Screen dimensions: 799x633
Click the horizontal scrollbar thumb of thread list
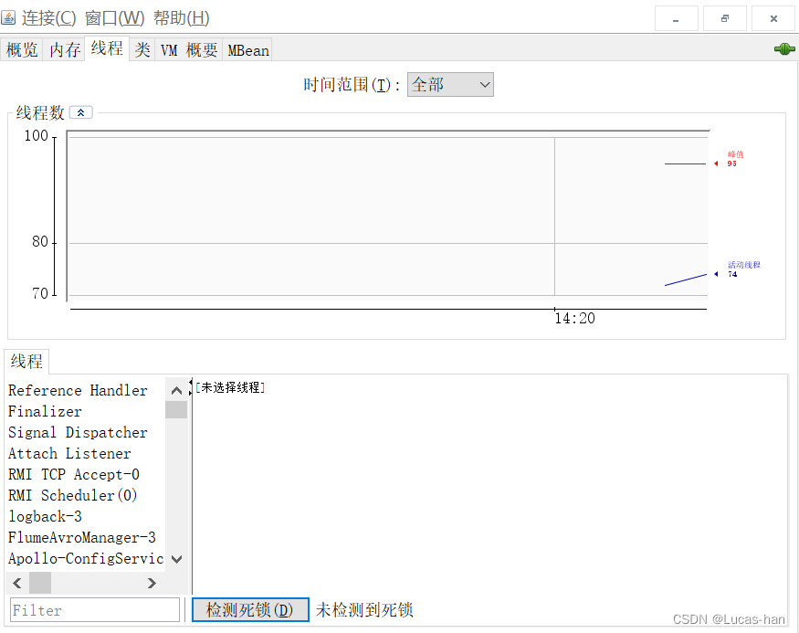(40, 583)
